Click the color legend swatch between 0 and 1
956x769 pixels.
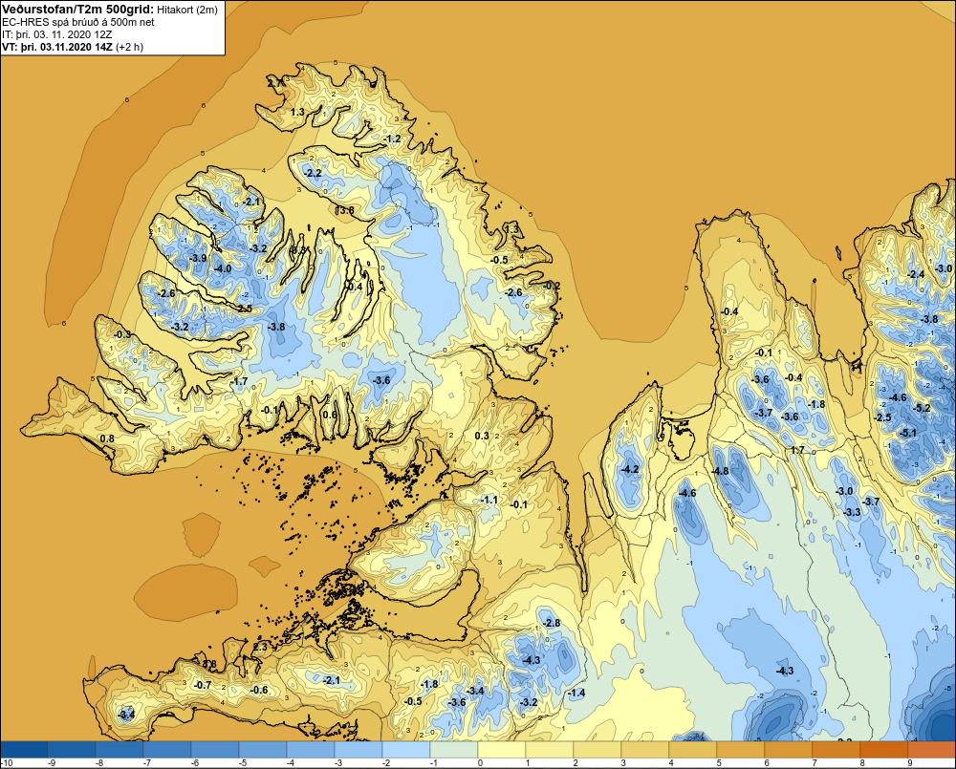(502, 750)
